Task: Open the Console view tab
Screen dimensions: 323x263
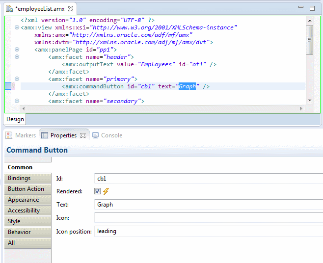Action: pos(108,135)
